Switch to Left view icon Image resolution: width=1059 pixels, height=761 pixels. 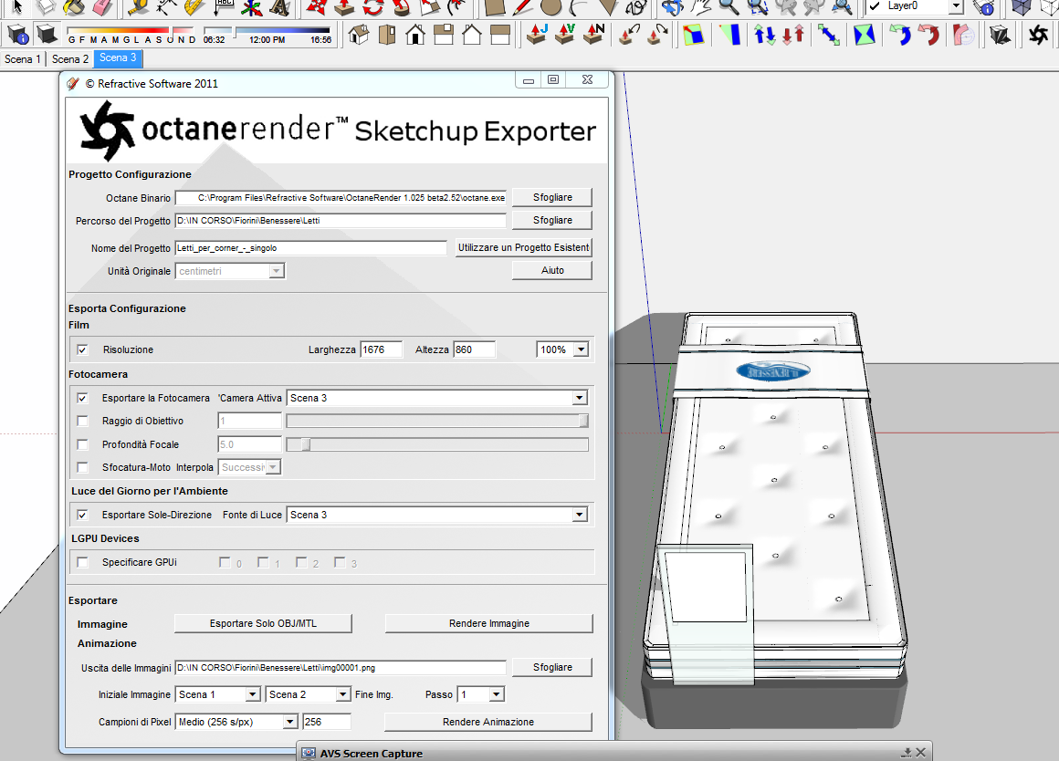coord(499,34)
